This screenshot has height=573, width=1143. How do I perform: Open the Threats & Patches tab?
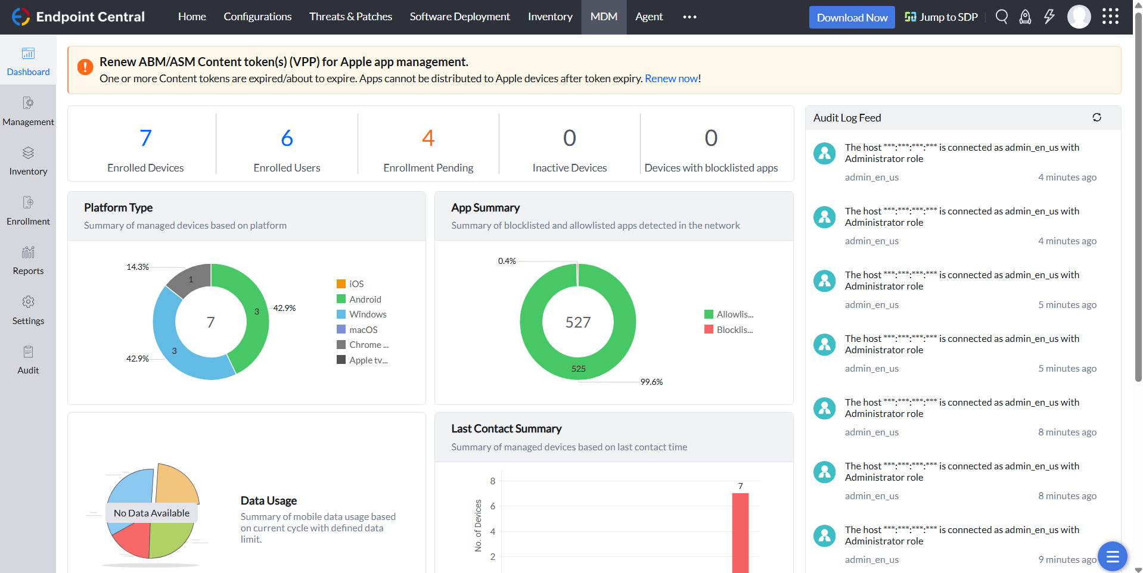pyautogui.click(x=350, y=17)
